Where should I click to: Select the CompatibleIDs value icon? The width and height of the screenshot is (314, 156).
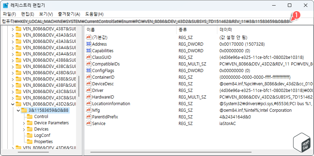[89, 64]
